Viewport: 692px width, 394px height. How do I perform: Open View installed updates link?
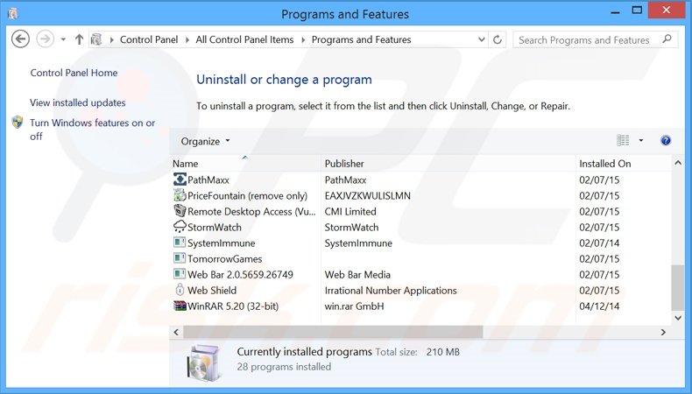[78, 102]
